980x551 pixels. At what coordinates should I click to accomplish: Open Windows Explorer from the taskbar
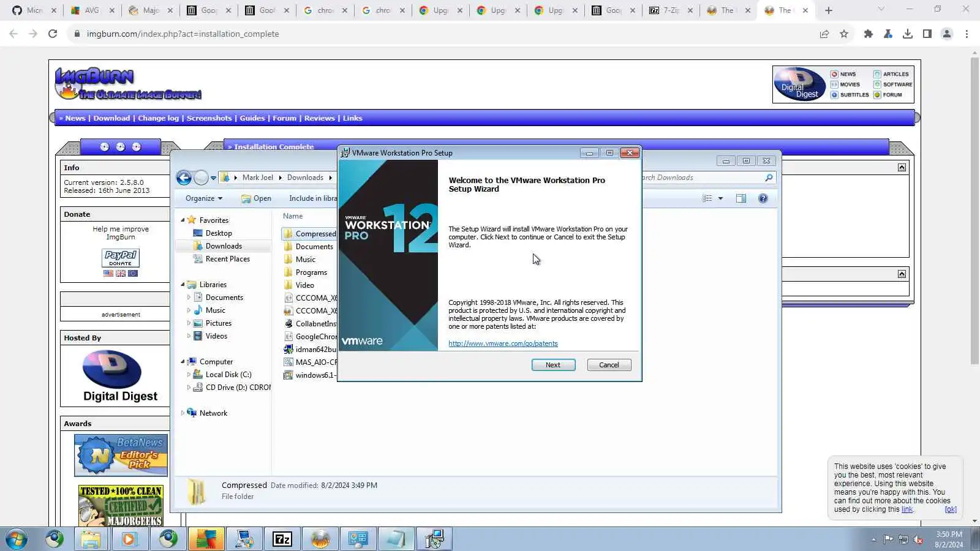91,539
